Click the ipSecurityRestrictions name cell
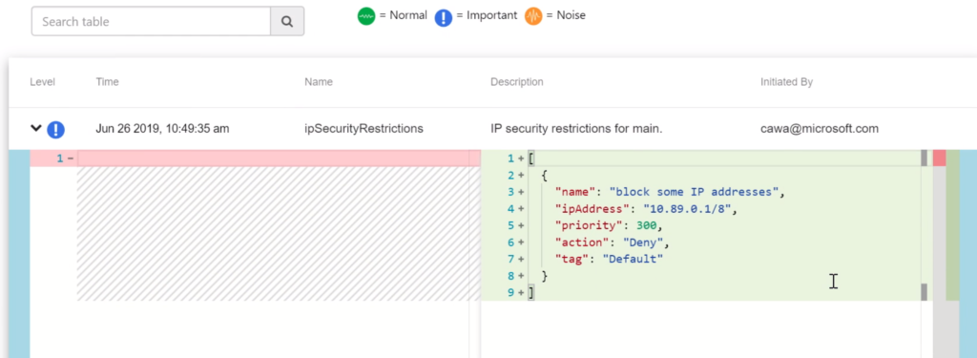The height and width of the screenshot is (358, 977). (364, 129)
